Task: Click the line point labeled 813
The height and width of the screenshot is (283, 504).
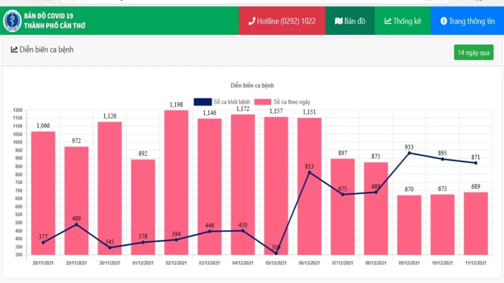Action: tap(309, 172)
